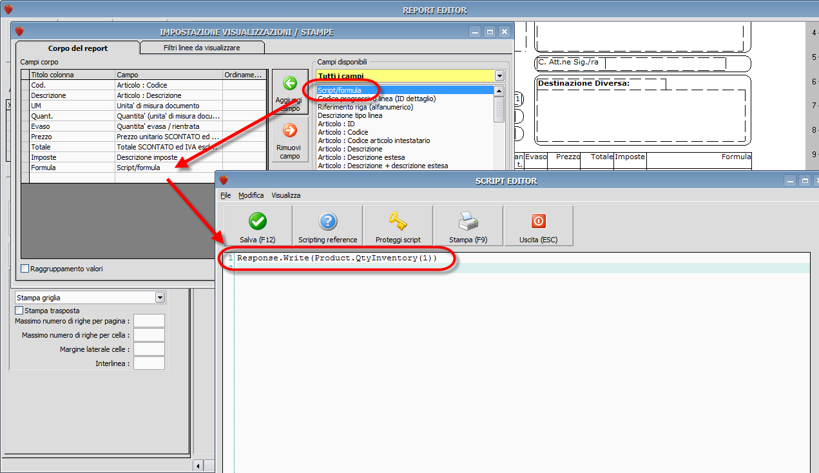Click the available fields list scrollbar thumb
819x473 pixels.
coord(499,110)
